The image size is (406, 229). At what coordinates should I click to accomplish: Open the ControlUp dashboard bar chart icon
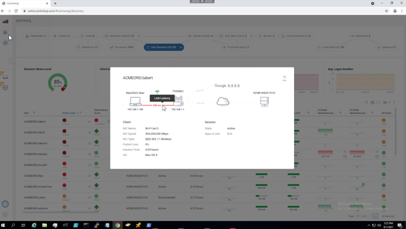coord(5,21)
